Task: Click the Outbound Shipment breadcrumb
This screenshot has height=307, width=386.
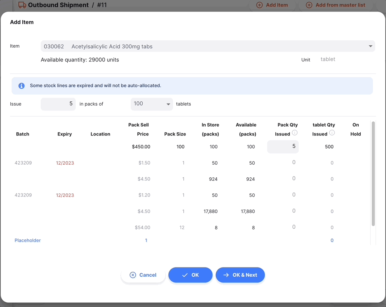Action: [x=58, y=5]
